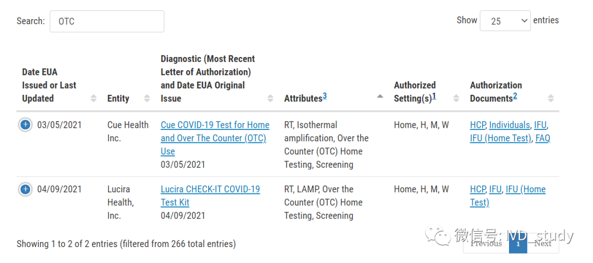The height and width of the screenshot is (263, 593).
Task: Open the FAQ document link
Action: [x=542, y=138]
